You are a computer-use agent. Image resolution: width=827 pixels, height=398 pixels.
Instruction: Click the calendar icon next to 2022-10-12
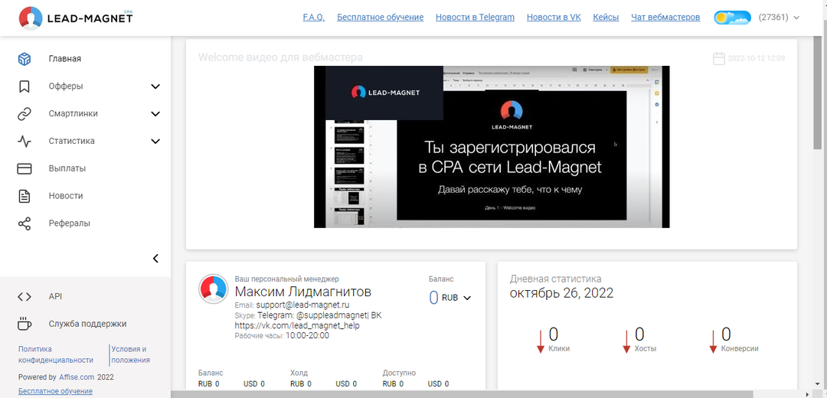point(718,58)
